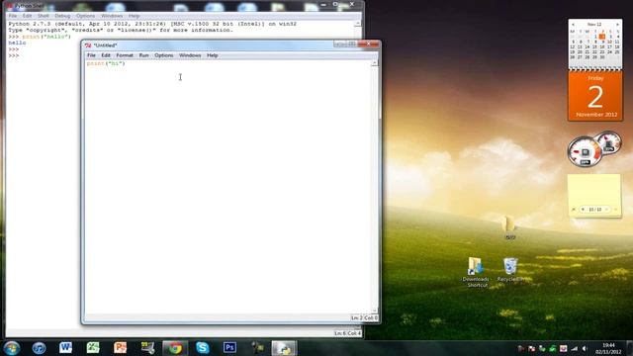Open the Windows Start menu
The width and height of the screenshot is (633, 356).
tap(11, 348)
